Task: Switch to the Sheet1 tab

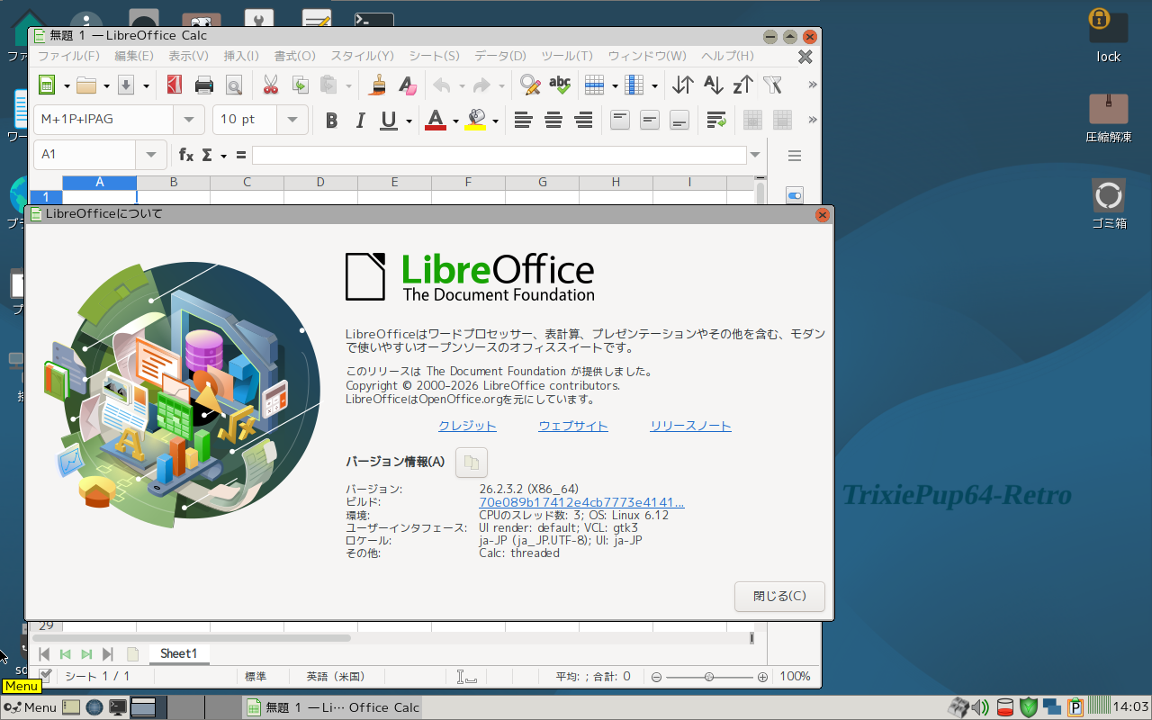Action: pyautogui.click(x=178, y=653)
